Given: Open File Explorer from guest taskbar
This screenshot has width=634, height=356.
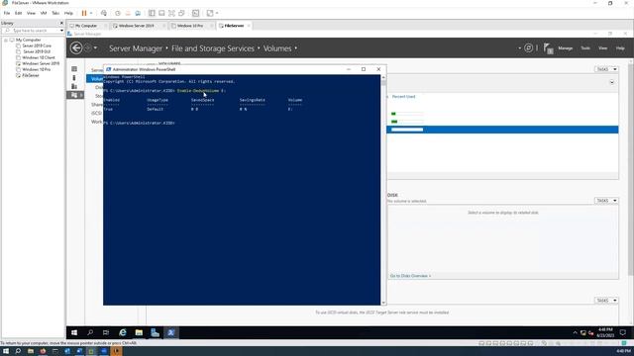Looking at the screenshot, I should pos(139,332).
